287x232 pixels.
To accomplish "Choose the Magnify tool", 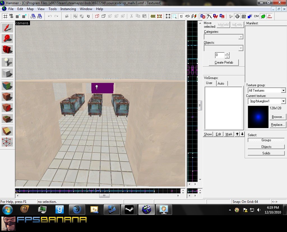I will [x=7, y=39].
